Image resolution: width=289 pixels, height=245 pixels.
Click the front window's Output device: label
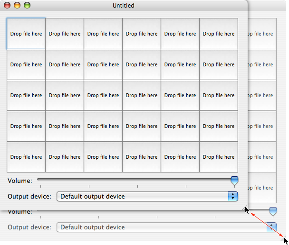pyautogui.click(x=29, y=197)
